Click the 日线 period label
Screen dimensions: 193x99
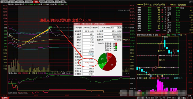[190, 96]
